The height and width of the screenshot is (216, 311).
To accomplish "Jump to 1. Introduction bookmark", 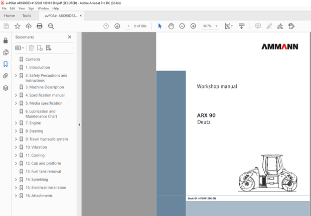I will tap(38, 67).
